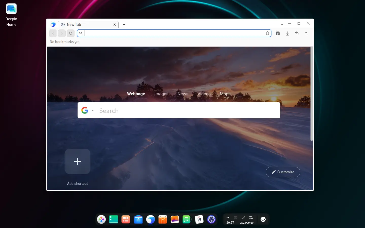Expand the search engine chooser arrow
Image resolution: width=365 pixels, height=228 pixels.
click(93, 110)
